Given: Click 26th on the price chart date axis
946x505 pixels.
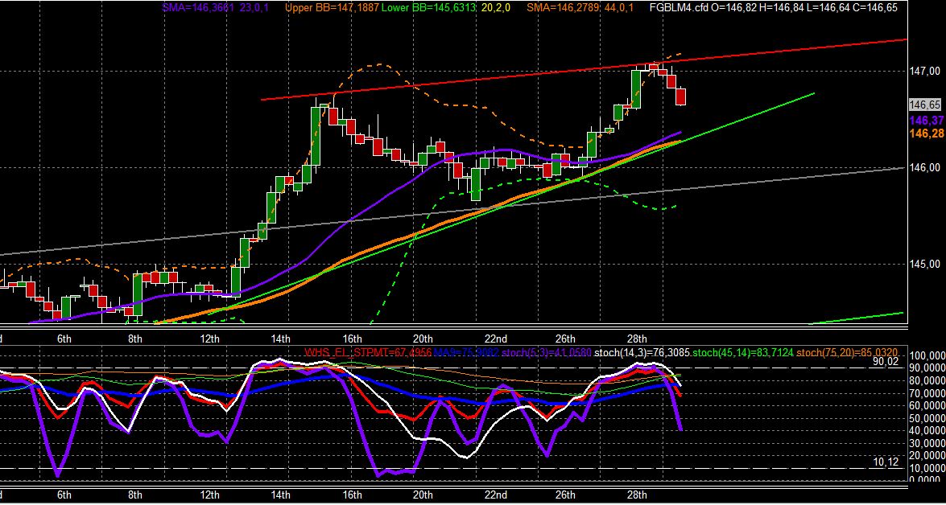Looking at the screenshot, I should tap(564, 338).
